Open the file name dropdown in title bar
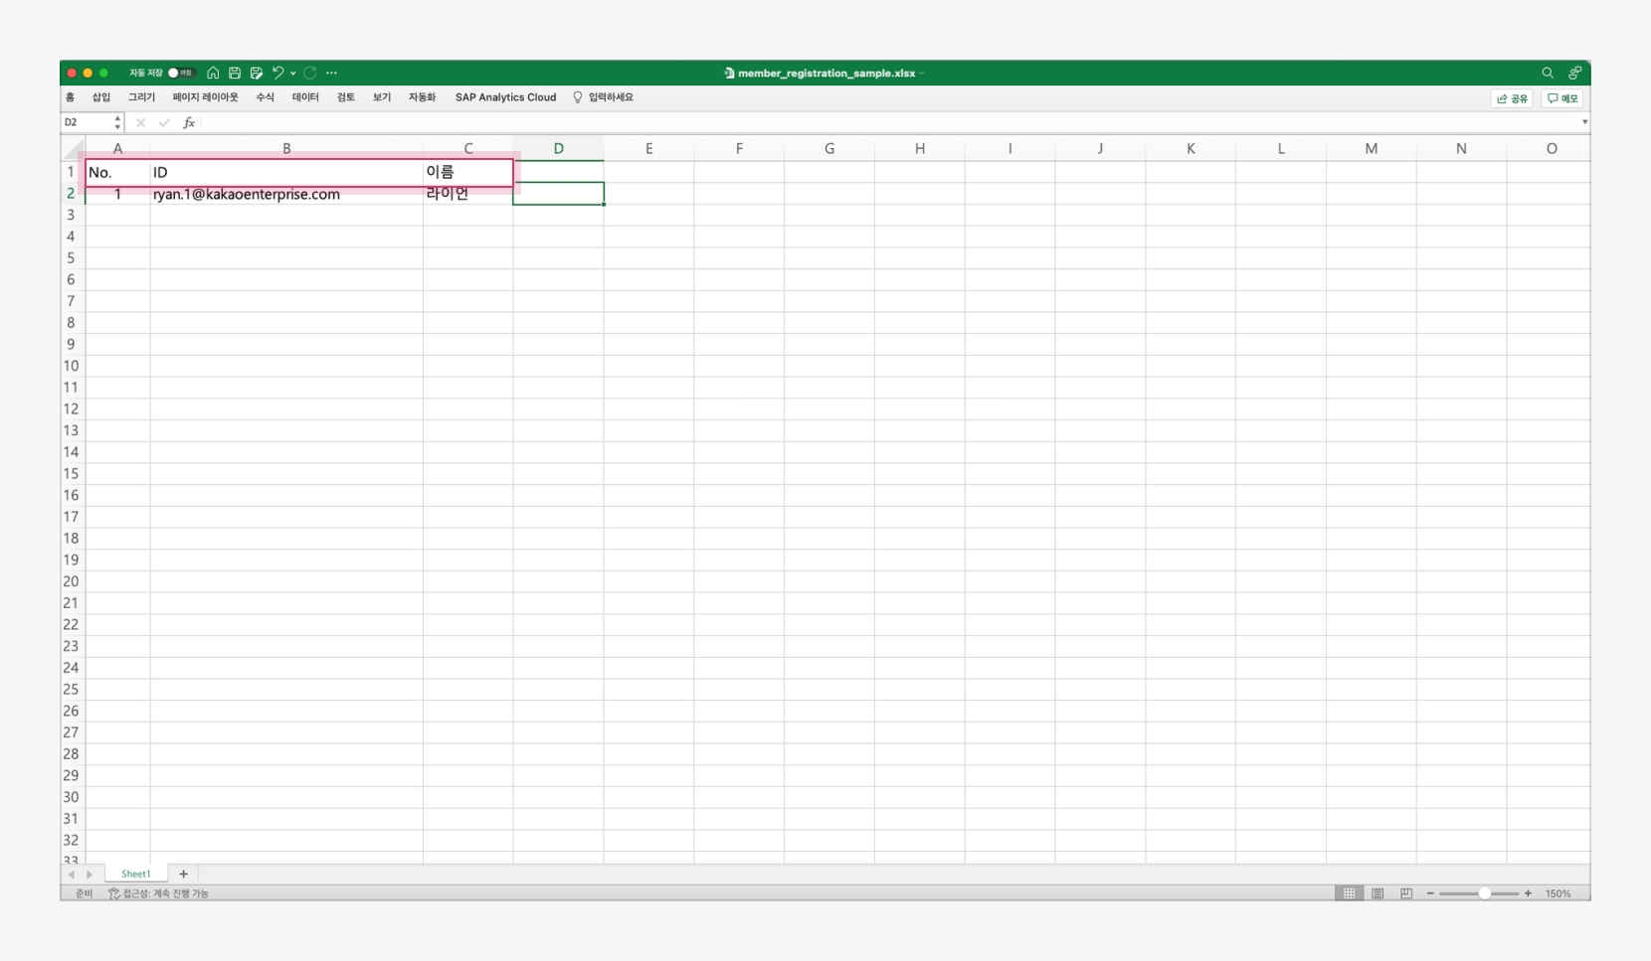The width and height of the screenshot is (1651, 961). point(922,74)
